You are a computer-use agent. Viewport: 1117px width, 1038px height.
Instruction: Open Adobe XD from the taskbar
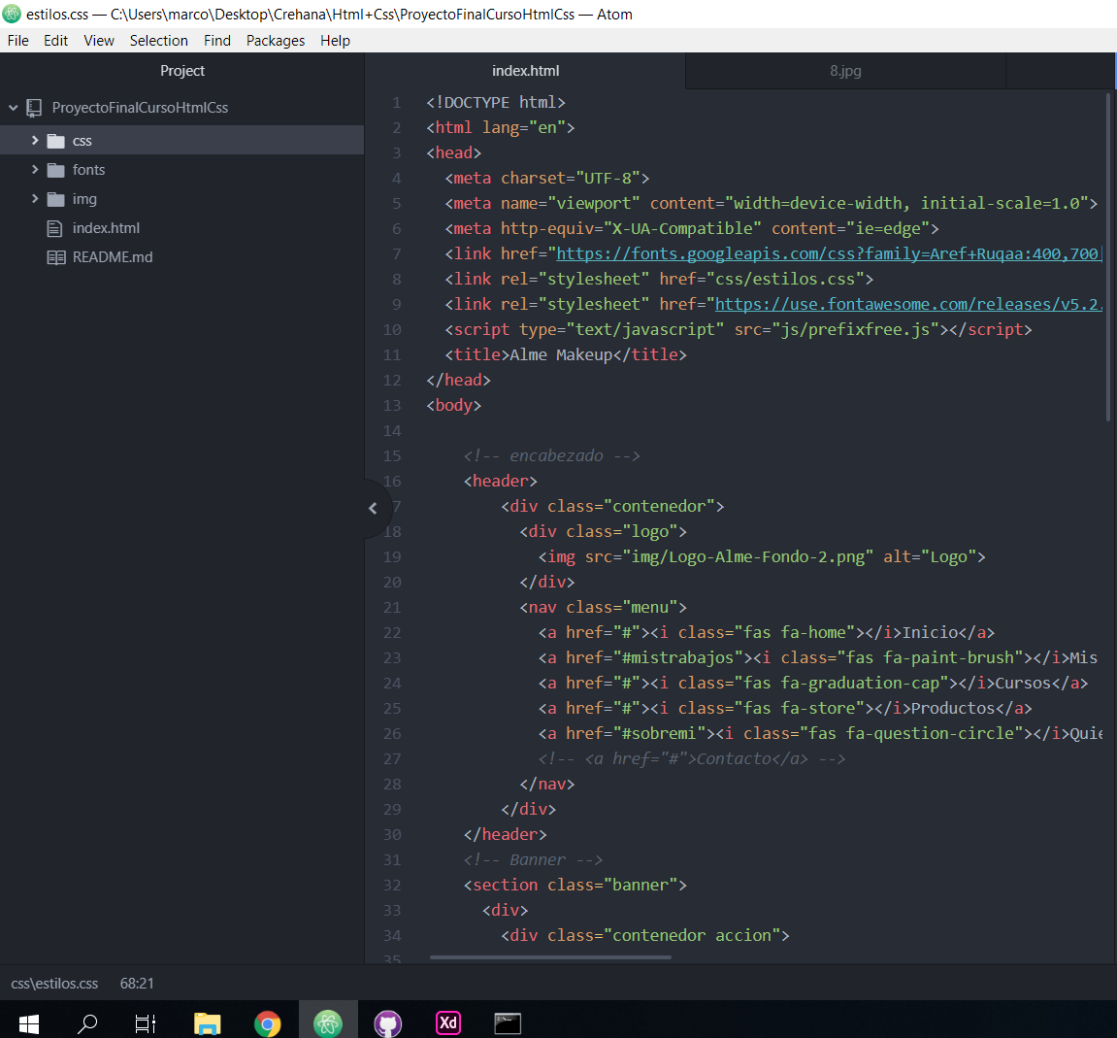448,1023
